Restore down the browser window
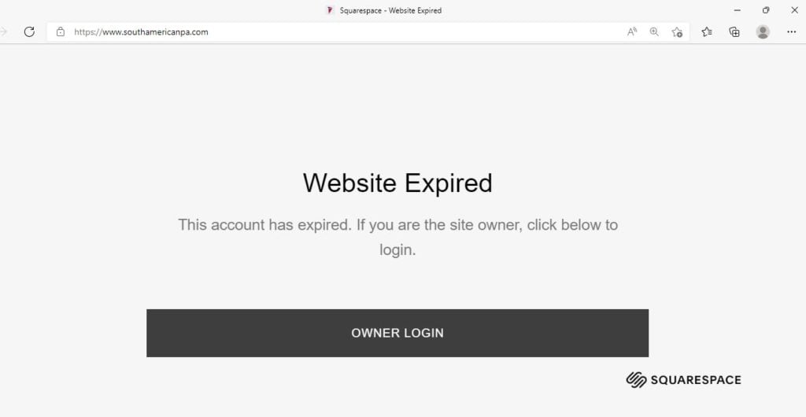The width and height of the screenshot is (806, 417). pos(766,10)
